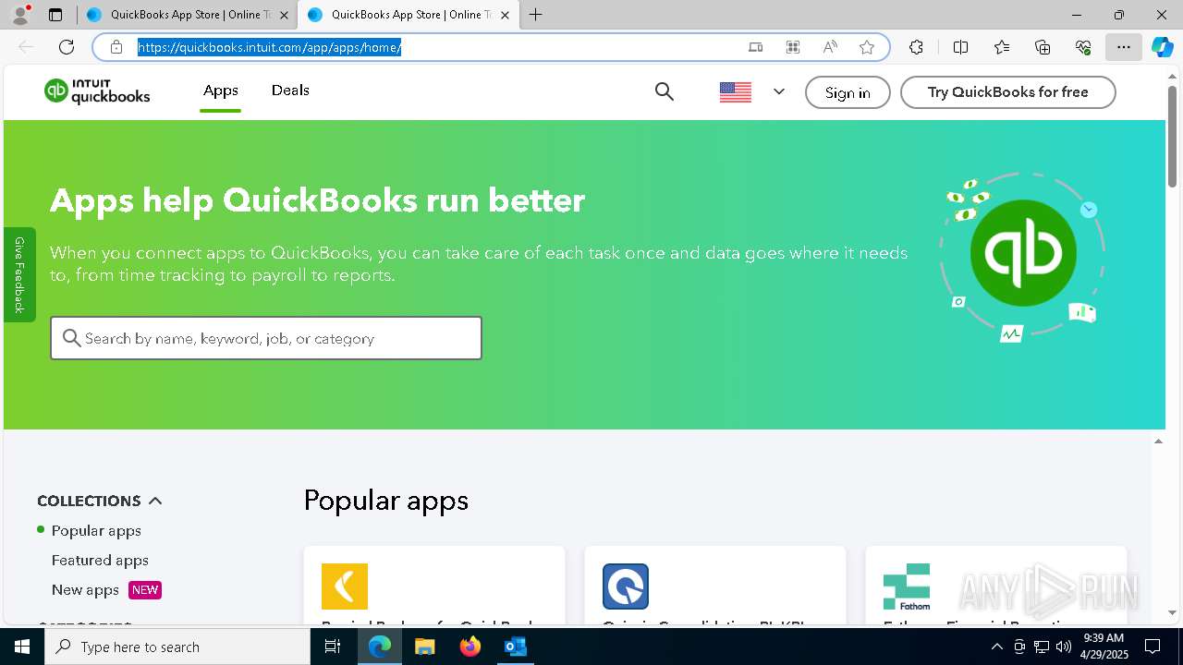Open Firefox from taskbar

pos(470,647)
